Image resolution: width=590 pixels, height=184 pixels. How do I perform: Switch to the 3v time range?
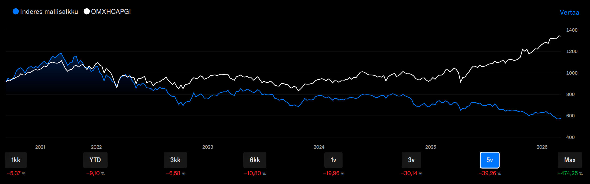coord(411,160)
